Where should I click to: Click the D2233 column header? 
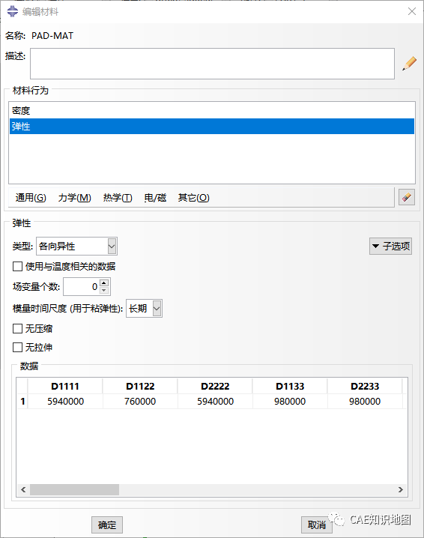click(365, 387)
